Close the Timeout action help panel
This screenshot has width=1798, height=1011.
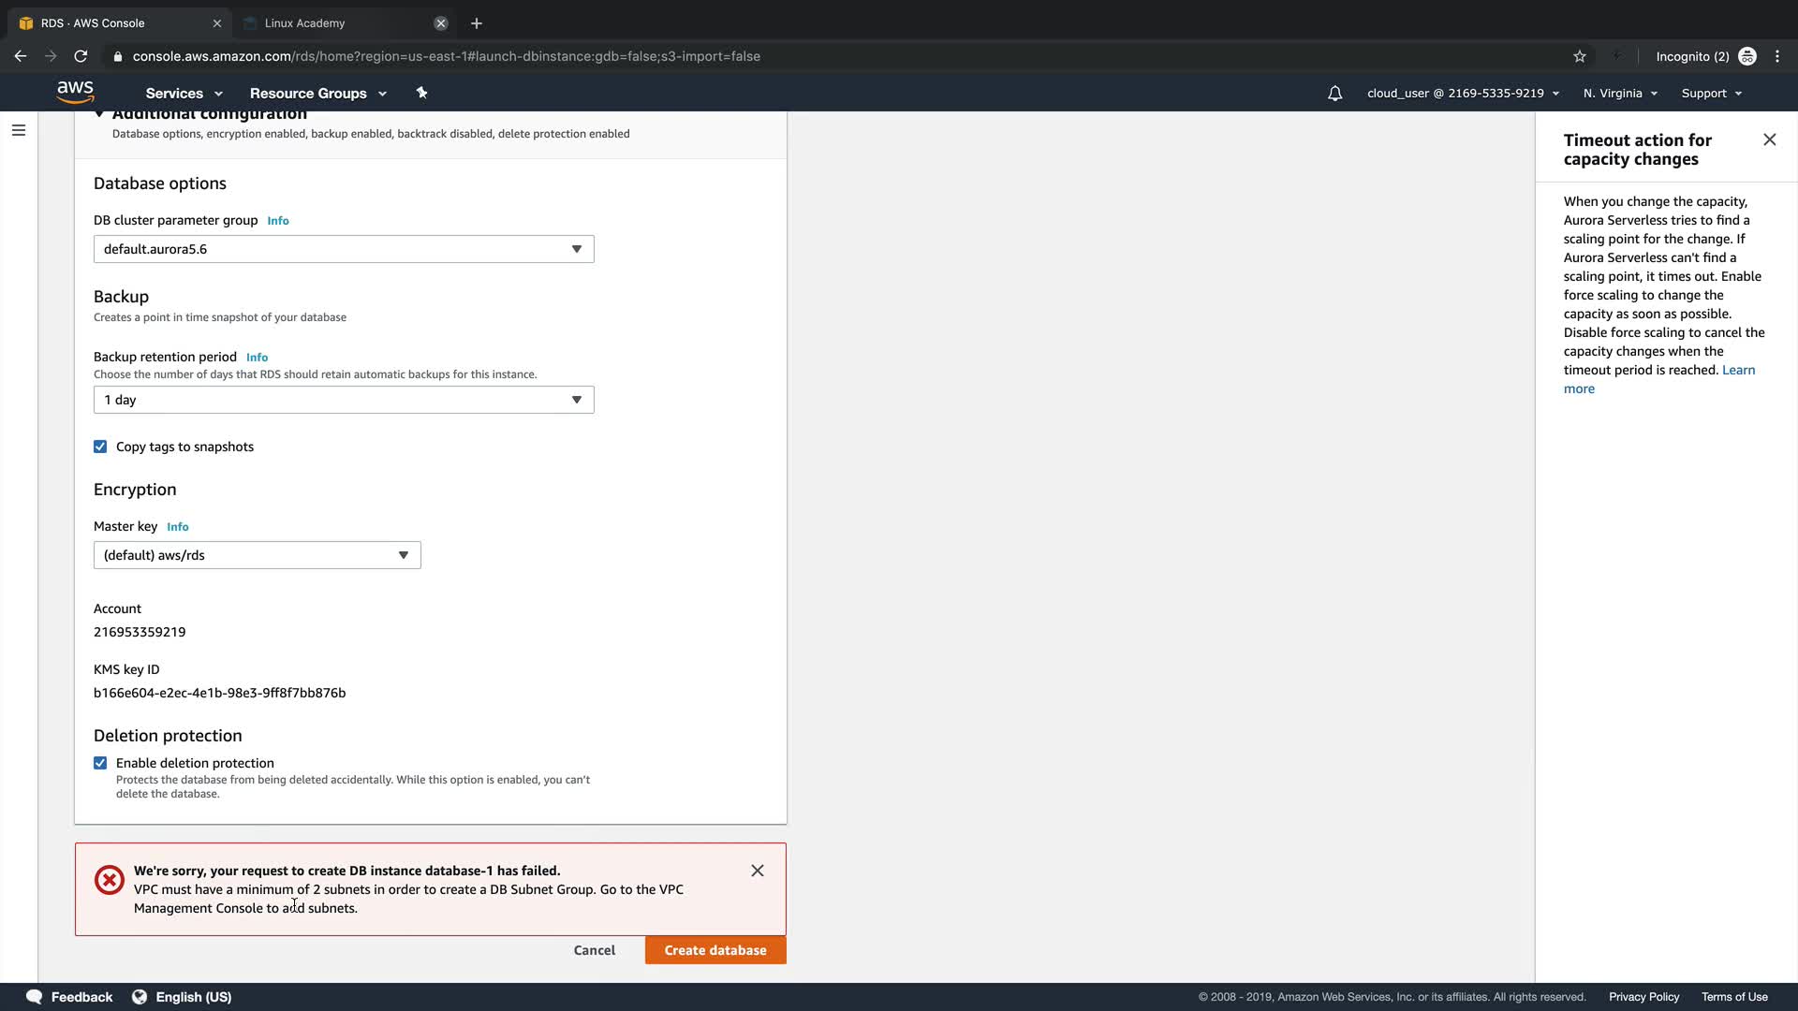(x=1769, y=139)
